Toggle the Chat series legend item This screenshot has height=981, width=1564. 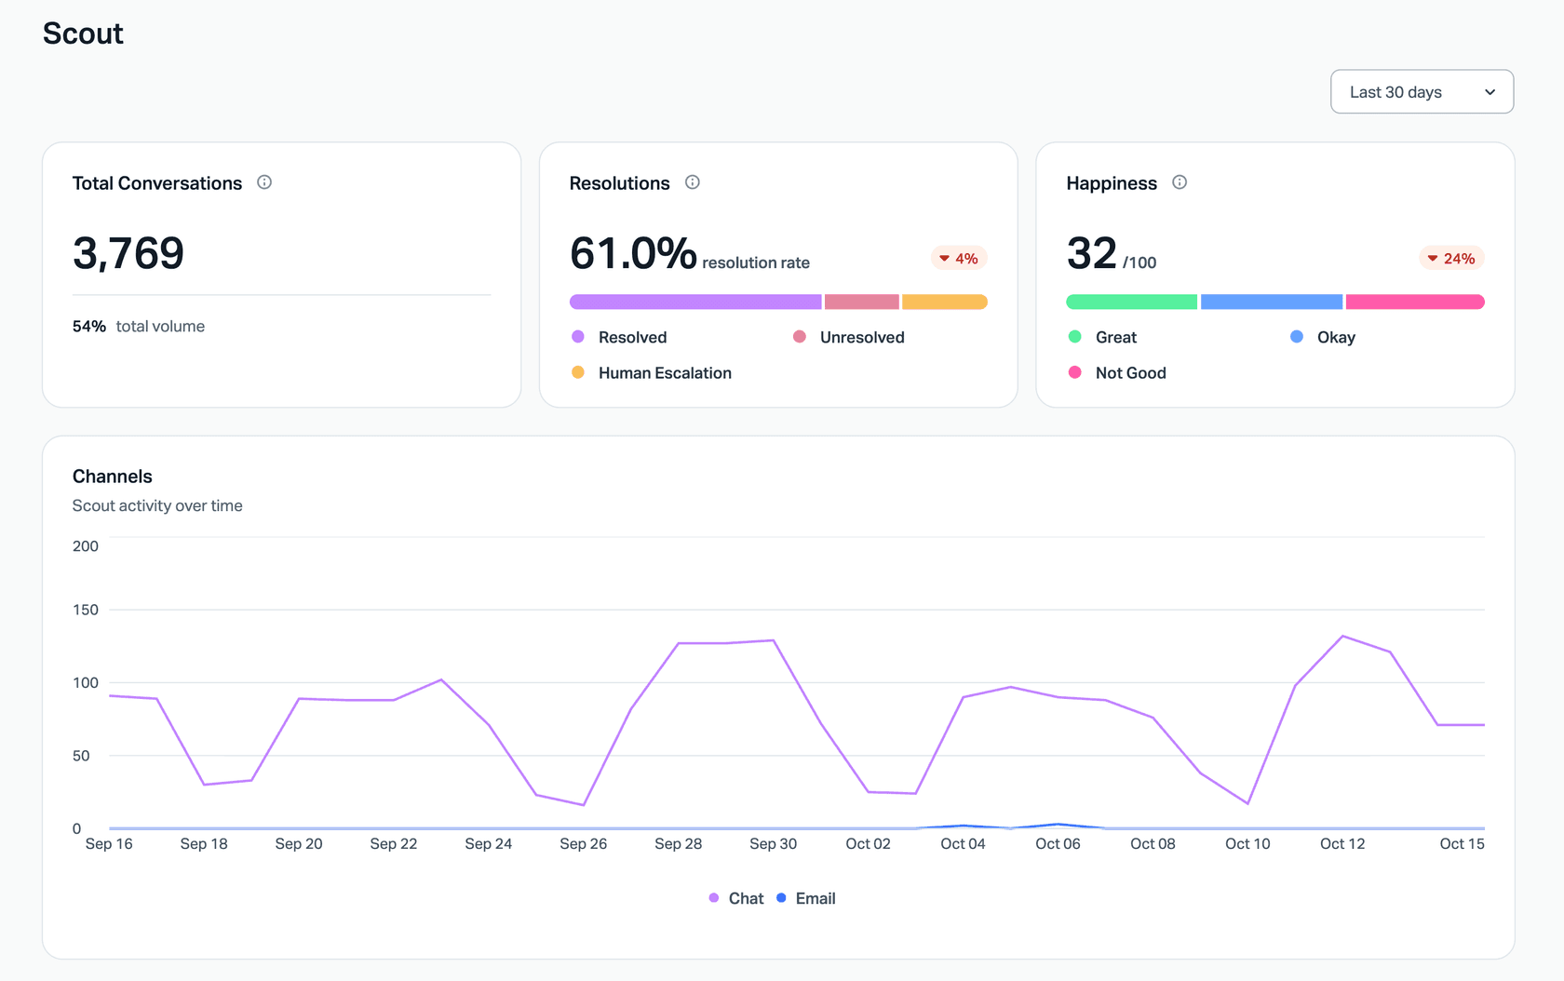[x=736, y=898]
